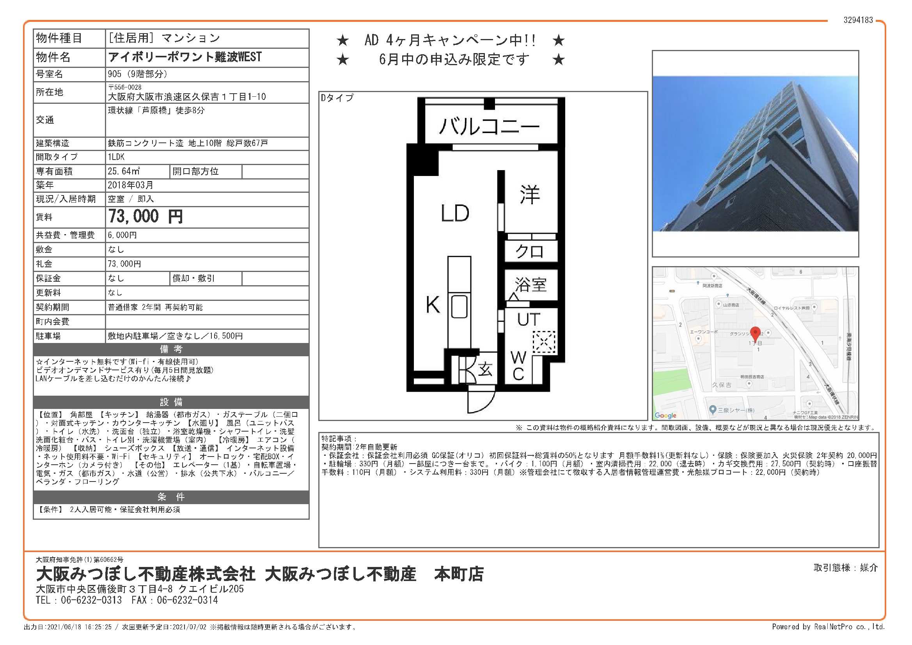The height and width of the screenshot is (645, 912).
Task: Click the 洋 room label
Action: coord(530,195)
